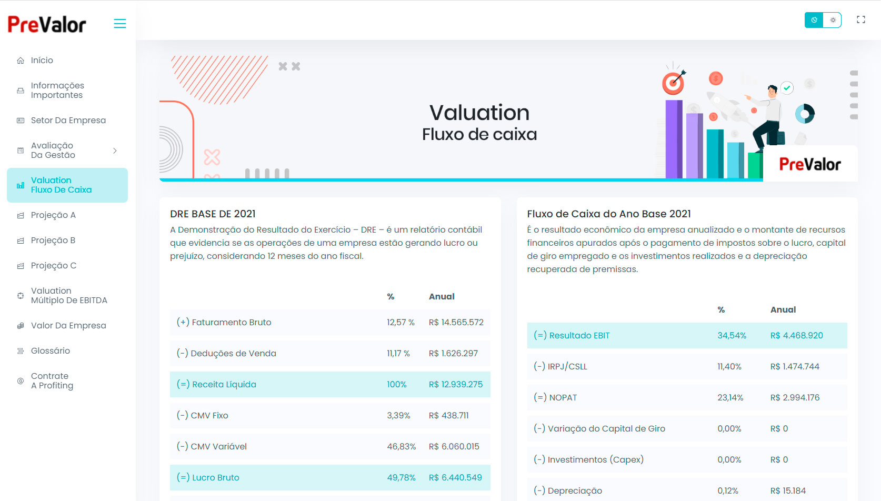Click the Início home icon
This screenshot has width=881, height=501.
(x=21, y=61)
